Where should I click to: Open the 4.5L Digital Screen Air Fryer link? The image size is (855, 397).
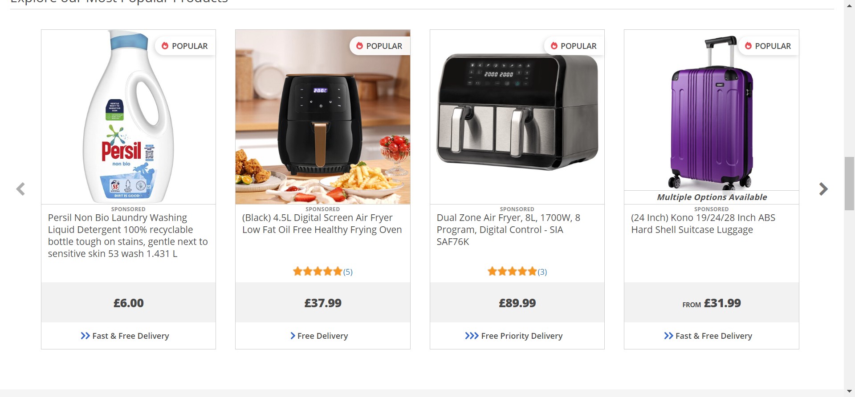[x=322, y=224]
